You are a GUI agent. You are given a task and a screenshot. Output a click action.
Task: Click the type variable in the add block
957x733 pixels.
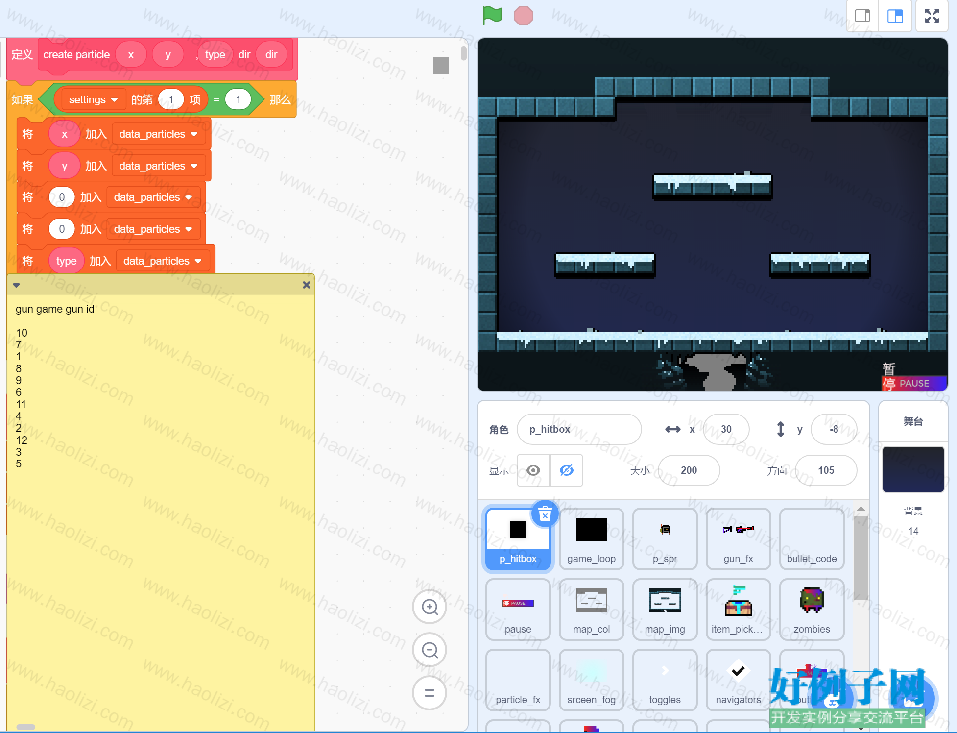[x=66, y=261]
